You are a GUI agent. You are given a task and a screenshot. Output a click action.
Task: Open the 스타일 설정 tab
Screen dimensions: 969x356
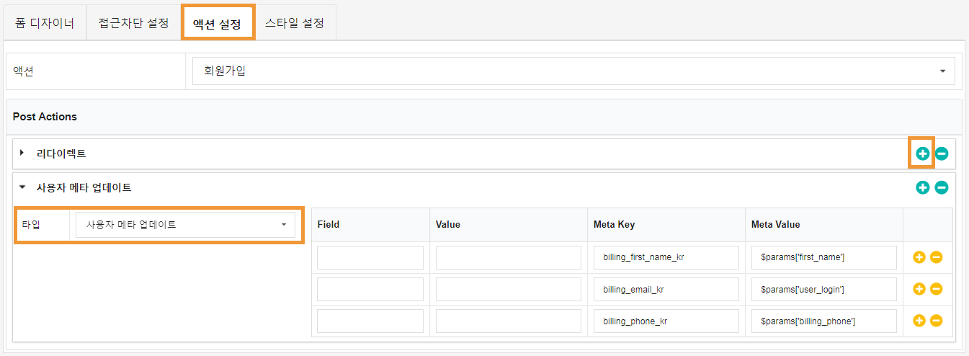pos(295,22)
